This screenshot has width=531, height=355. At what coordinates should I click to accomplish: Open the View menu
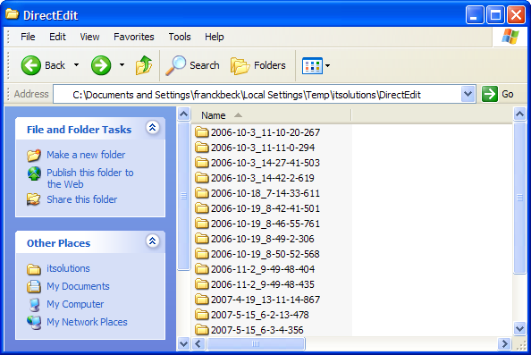89,37
